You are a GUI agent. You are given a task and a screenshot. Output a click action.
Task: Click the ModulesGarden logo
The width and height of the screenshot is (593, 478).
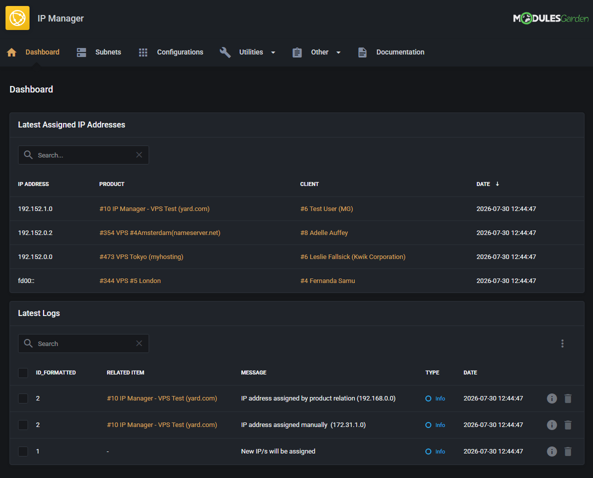coord(550,18)
